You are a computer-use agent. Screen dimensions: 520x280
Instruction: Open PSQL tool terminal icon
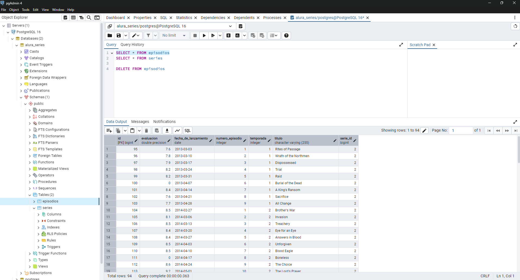click(97, 18)
